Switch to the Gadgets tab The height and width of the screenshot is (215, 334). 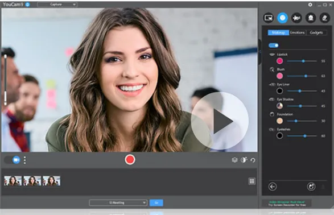click(316, 32)
